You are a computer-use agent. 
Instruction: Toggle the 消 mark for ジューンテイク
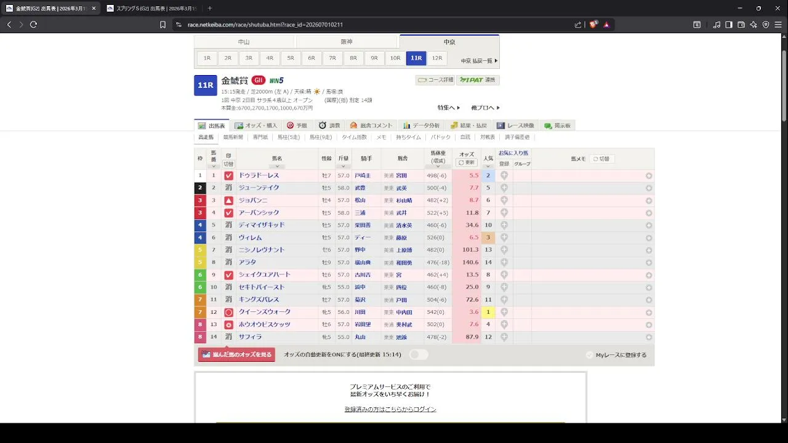point(228,188)
